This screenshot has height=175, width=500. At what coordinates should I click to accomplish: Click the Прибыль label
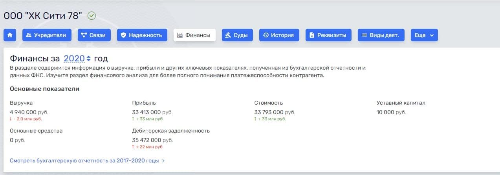(x=144, y=103)
